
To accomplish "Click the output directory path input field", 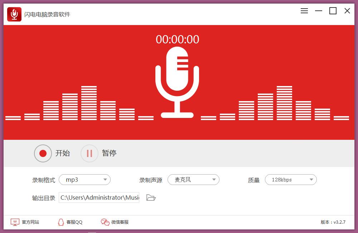I will tap(99, 198).
